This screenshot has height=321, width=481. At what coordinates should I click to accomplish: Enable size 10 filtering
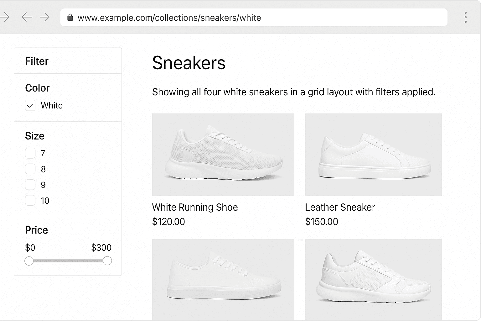tap(30, 200)
